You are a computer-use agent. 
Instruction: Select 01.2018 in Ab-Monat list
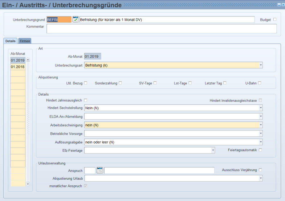18,67
